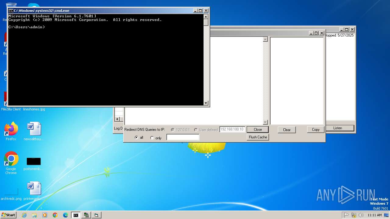Screen dimensions: 390x219
Task: Maximize the rear Listen window
Action: [347, 30]
